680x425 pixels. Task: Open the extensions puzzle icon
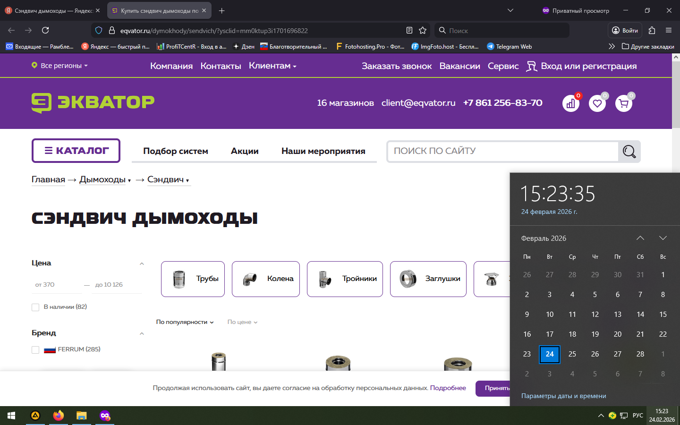[652, 30]
